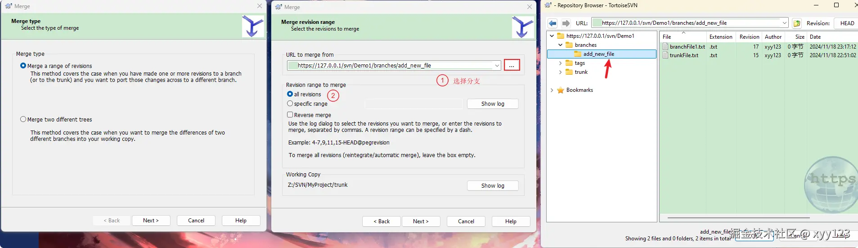The height and width of the screenshot is (248, 858).
Task: Select the trunkFile.txt row
Action: (759, 55)
